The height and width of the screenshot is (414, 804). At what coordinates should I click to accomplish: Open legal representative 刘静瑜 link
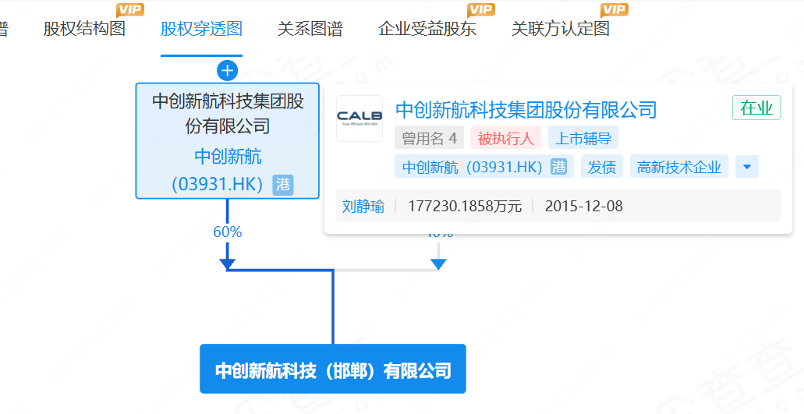click(x=363, y=206)
